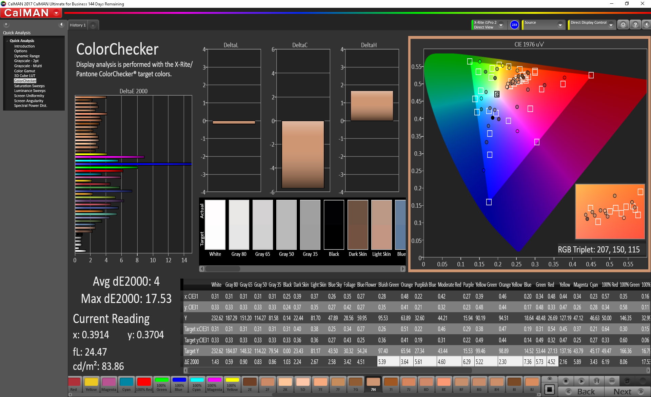The width and height of the screenshot is (651, 397).
Task: Click the blue 233 meter timer circle
Action: coord(514,25)
